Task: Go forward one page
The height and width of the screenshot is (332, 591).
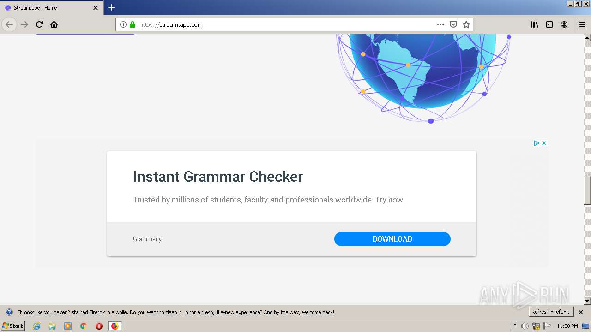Action: [24, 24]
